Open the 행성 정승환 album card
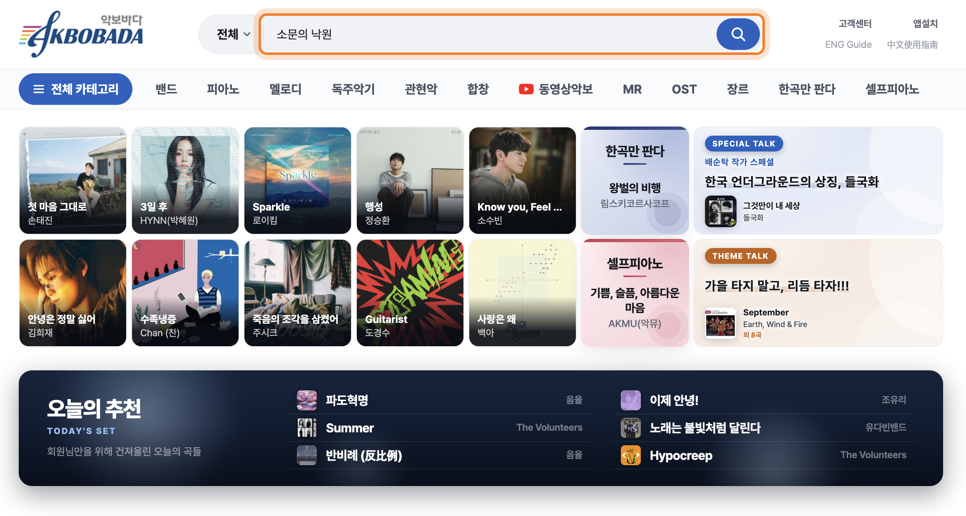The image size is (966, 516). pyautogui.click(x=410, y=181)
